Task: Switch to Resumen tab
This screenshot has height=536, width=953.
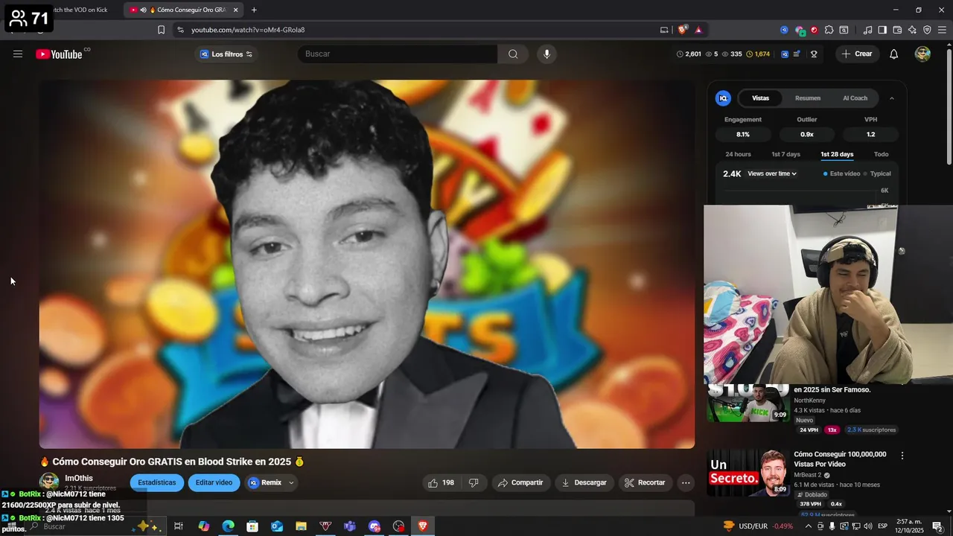Action: (808, 98)
